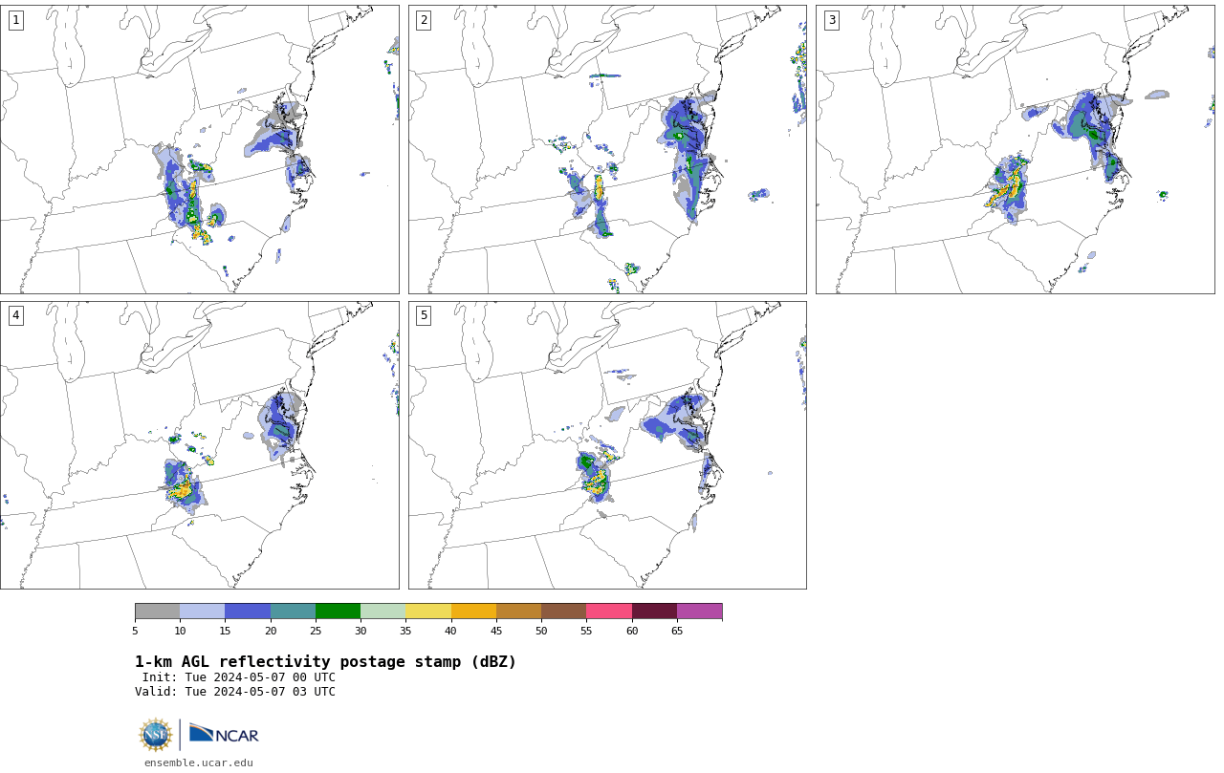Open ensemble member 5 reflectivity map

[607, 445]
